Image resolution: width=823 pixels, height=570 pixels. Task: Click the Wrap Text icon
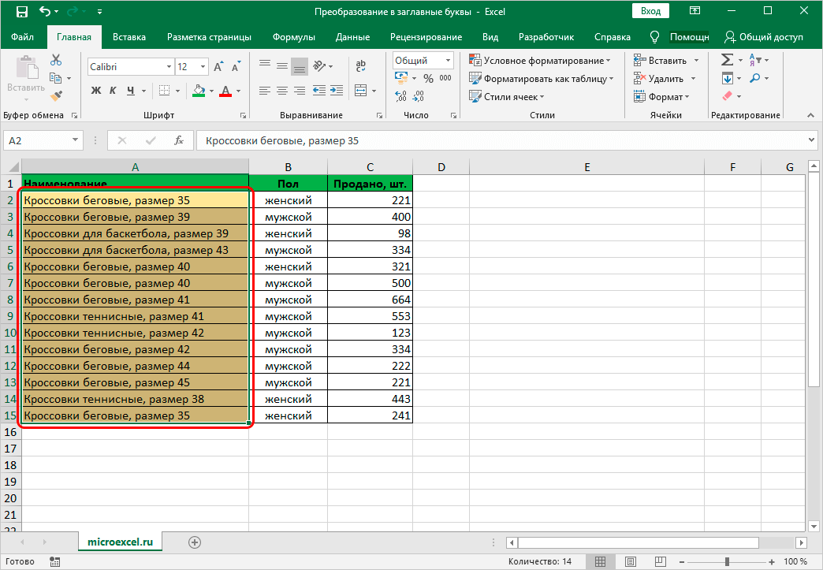(x=360, y=66)
